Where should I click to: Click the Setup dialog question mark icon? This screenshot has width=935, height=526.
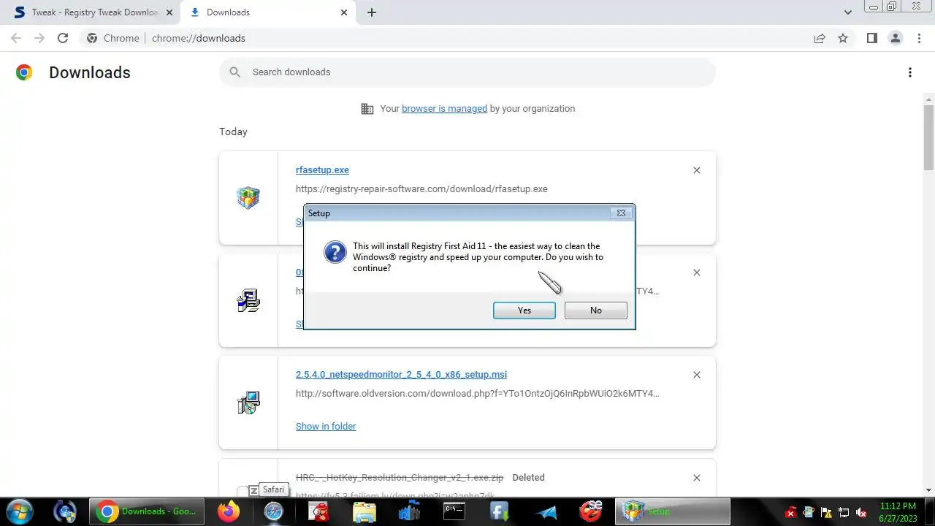point(335,253)
